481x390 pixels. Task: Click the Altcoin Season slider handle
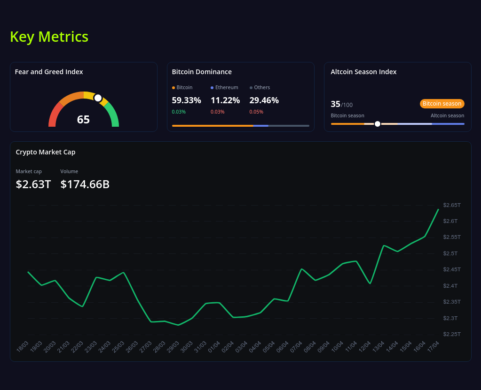pos(377,124)
